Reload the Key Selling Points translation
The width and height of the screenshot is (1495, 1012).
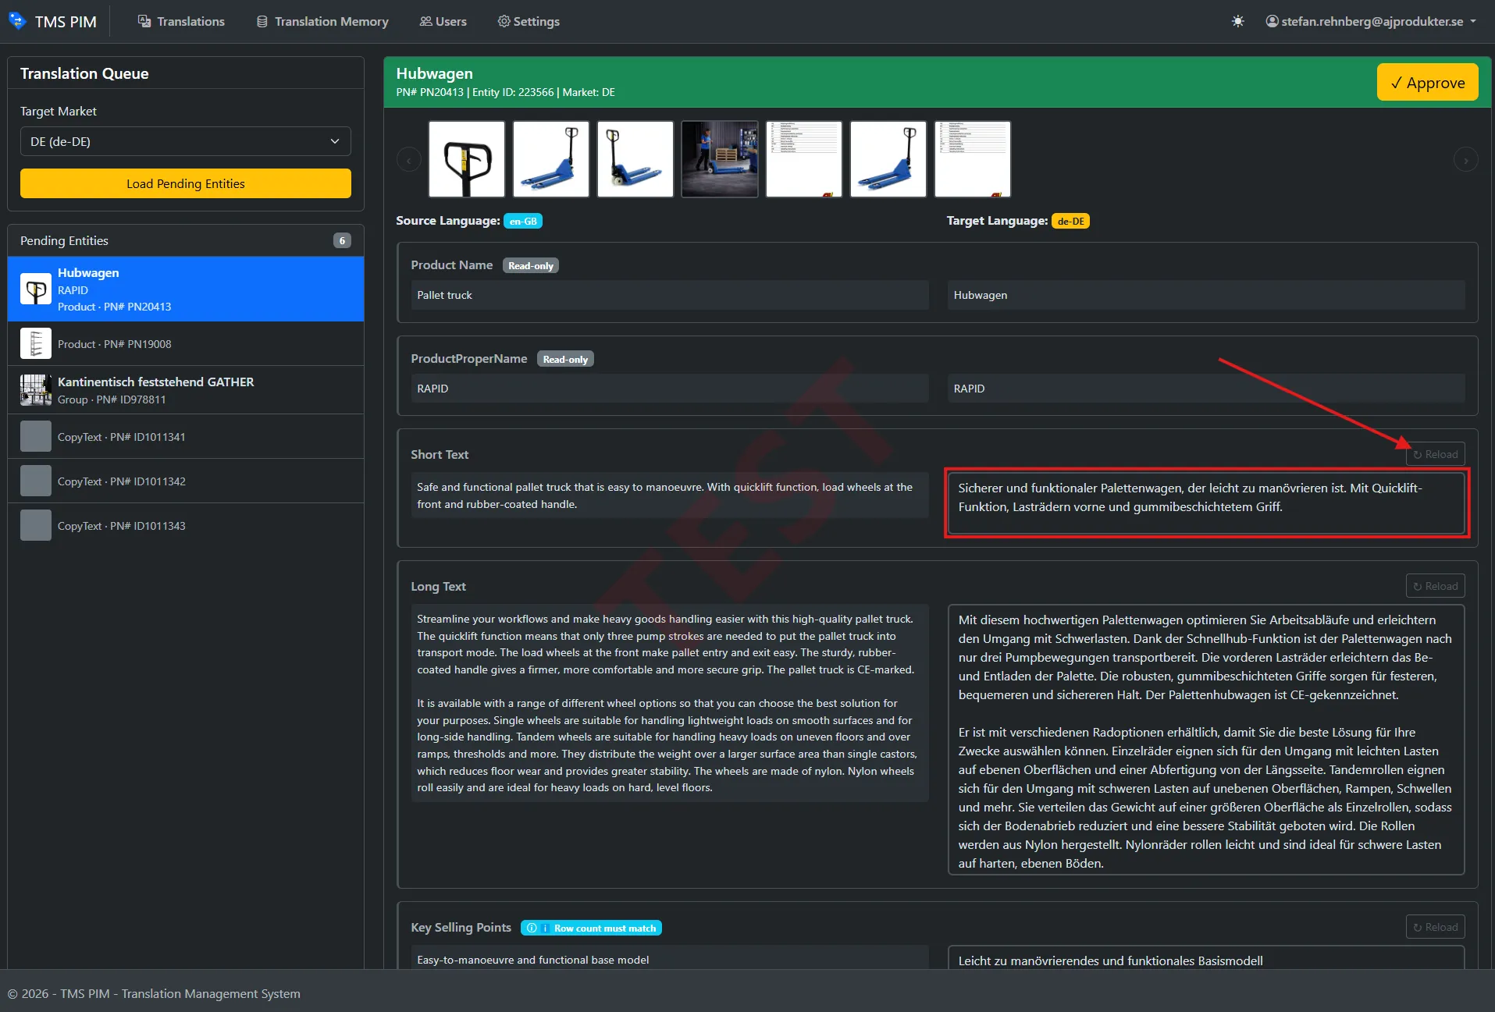point(1435,927)
